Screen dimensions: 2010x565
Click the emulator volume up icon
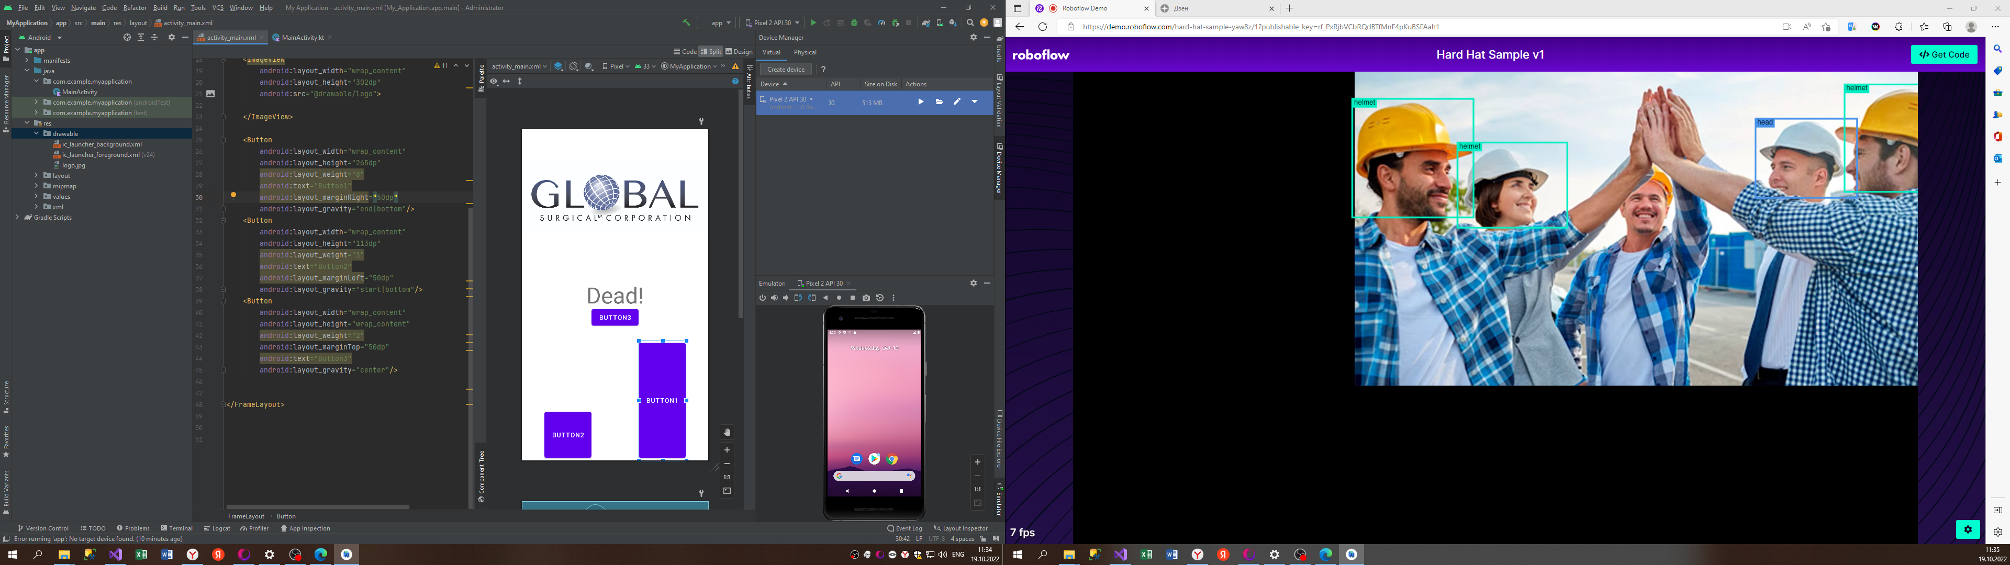click(775, 298)
